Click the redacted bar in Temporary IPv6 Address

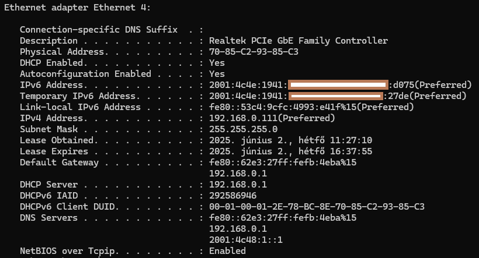coord(336,96)
